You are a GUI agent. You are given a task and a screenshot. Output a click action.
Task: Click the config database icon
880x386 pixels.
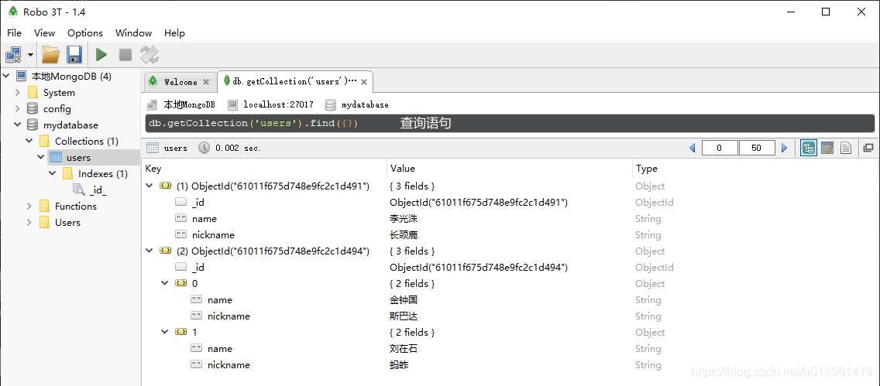[33, 109]
